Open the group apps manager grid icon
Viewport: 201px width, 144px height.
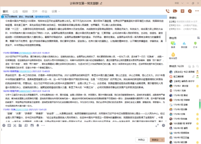(198, 38)
